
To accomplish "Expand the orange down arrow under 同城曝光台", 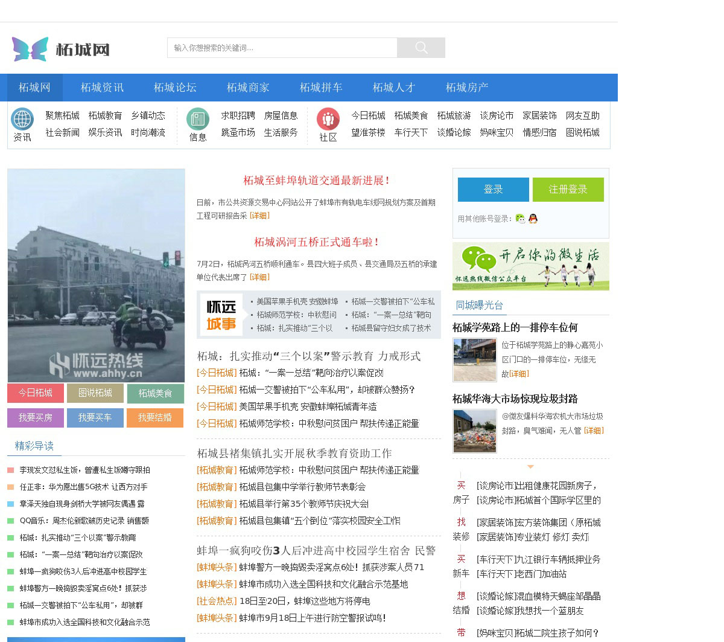I will pos(530,466).
